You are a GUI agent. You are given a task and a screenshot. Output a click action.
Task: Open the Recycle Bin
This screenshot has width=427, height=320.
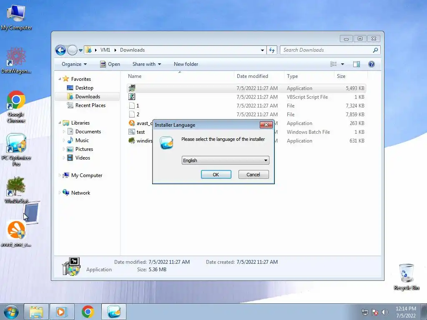click(406, 277)
